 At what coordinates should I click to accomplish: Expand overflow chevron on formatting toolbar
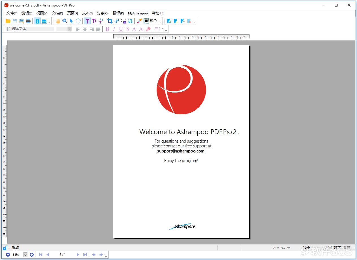166,30
